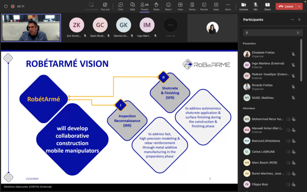This screenshot has width=307, height=192.
Task: Open the React emoji menu
Action: (168, 6)
